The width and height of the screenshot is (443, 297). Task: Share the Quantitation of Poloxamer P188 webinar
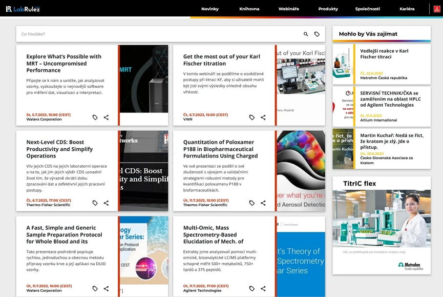263,203
